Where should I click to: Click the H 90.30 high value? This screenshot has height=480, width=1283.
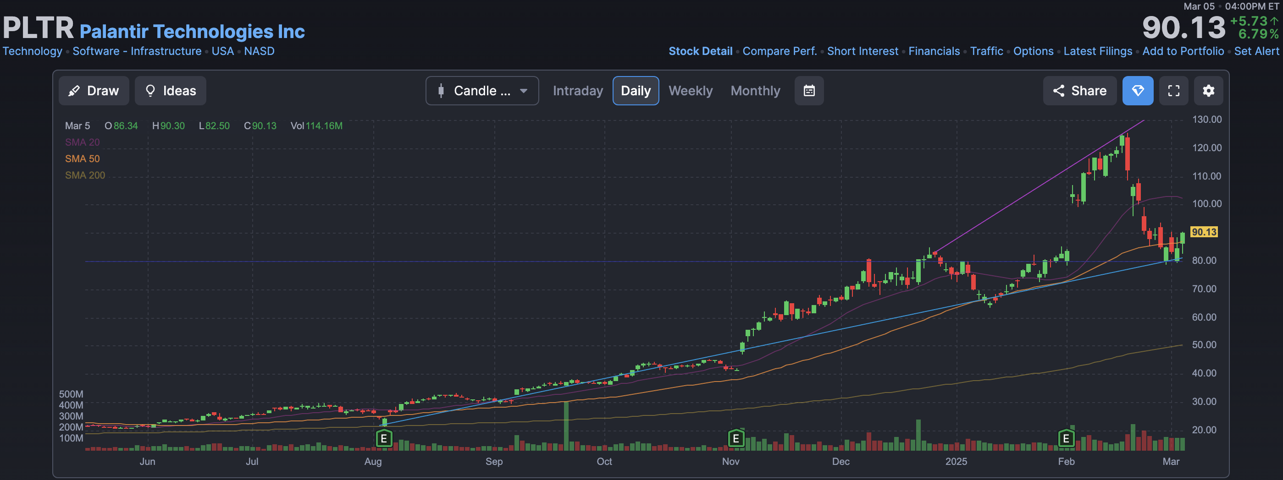pos(168,126)
